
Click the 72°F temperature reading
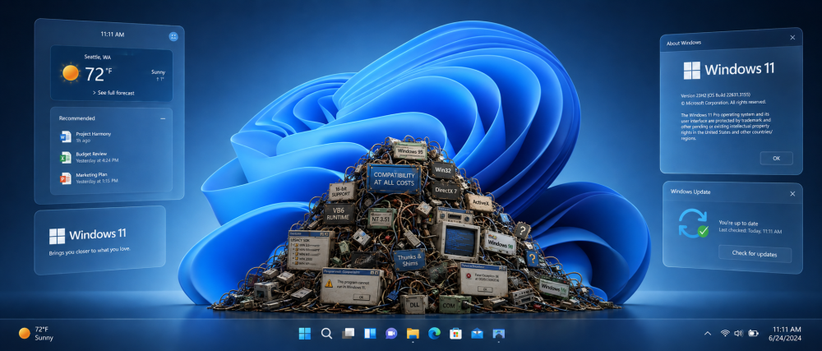pyautogui.click(x=99, y=74)
